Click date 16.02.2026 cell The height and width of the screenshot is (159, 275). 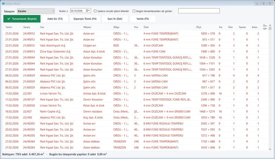[x=12, y=111]
